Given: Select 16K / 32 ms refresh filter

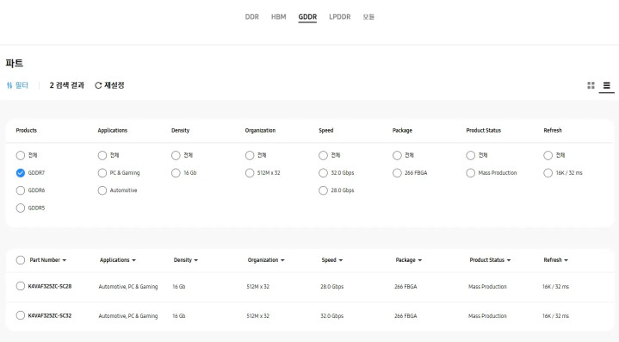Looking at the screenshot, I should 548,173.
